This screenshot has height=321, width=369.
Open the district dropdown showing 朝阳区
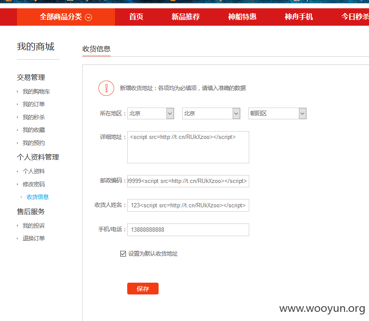pyautogui.click(x=278, y=113)
